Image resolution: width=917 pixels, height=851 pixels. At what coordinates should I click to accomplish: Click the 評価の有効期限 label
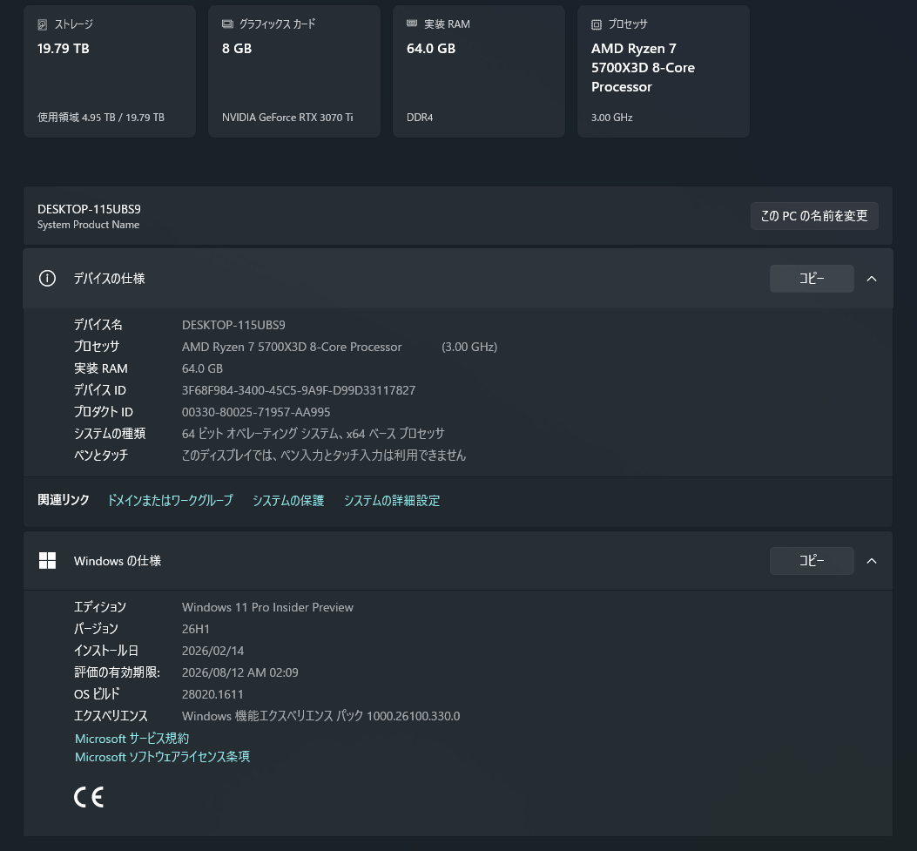tap(117, 672)
